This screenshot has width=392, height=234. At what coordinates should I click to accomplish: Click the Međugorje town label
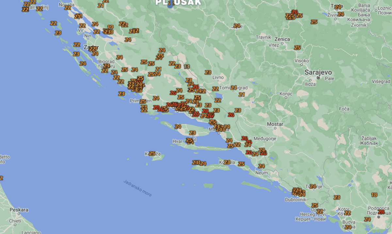click(265, 139)
